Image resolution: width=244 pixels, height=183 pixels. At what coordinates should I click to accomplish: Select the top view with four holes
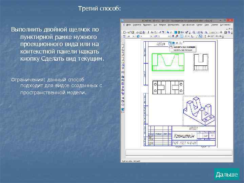(x=168, y=87)
